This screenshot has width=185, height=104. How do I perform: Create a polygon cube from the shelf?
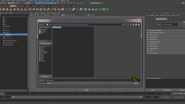(x=3, y=9)
